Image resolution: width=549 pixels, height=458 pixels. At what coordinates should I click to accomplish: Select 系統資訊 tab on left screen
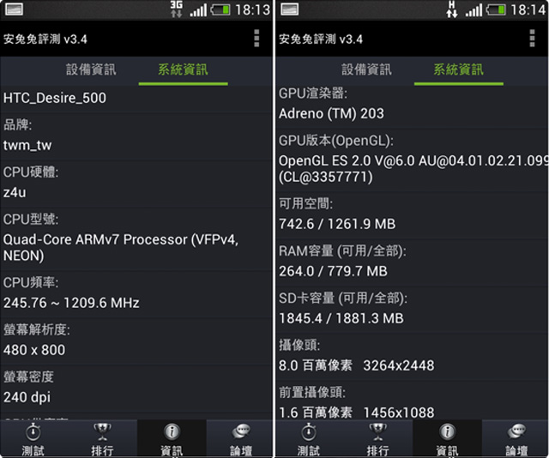tap(183, 69)
